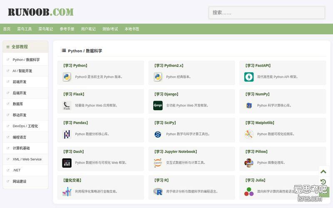Viewport: 333px width, 208px height.
Task: Select DevOps / 工程化 in sidebar
Action: pos(25,126)
